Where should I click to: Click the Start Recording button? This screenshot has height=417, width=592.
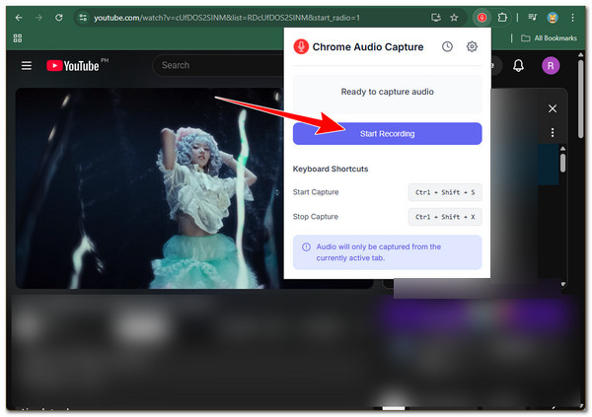pos(388,134)
